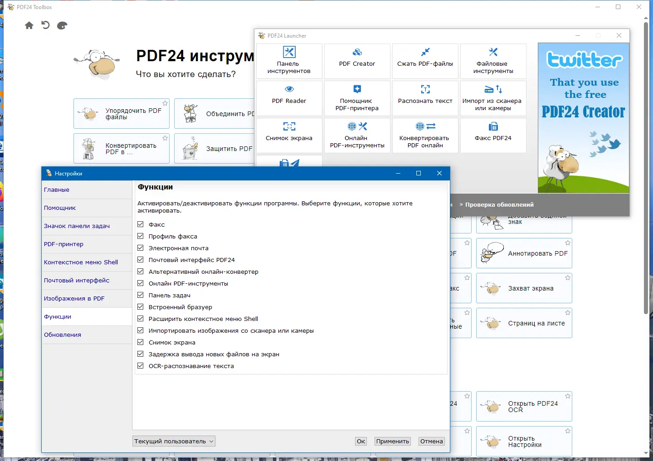Close the Настройки settings window
This screenshot has width=653, height=461.
[x=439, y=173]
